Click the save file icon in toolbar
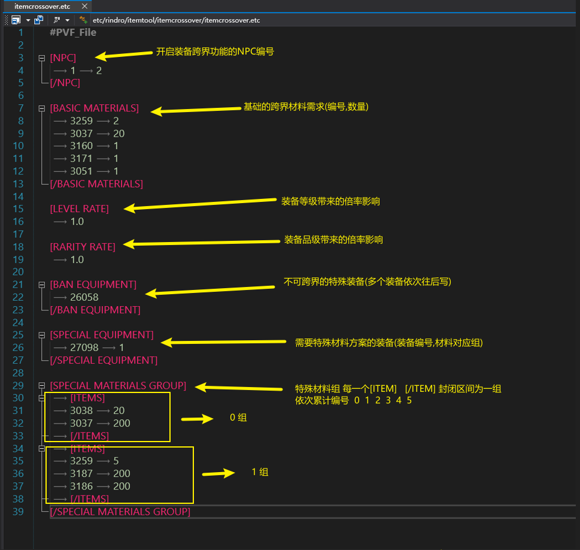Image resolution: width=580 pixels, height=550 pixels. [16, 20]
